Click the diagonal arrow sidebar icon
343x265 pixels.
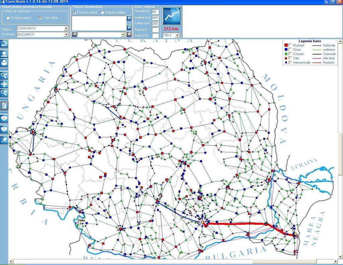(4, 140)
